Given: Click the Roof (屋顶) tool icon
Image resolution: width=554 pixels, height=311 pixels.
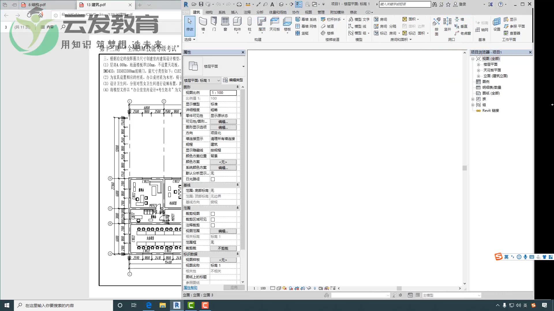Looking at the screenshot, I should pyautogui.click(x=262, y=24).
